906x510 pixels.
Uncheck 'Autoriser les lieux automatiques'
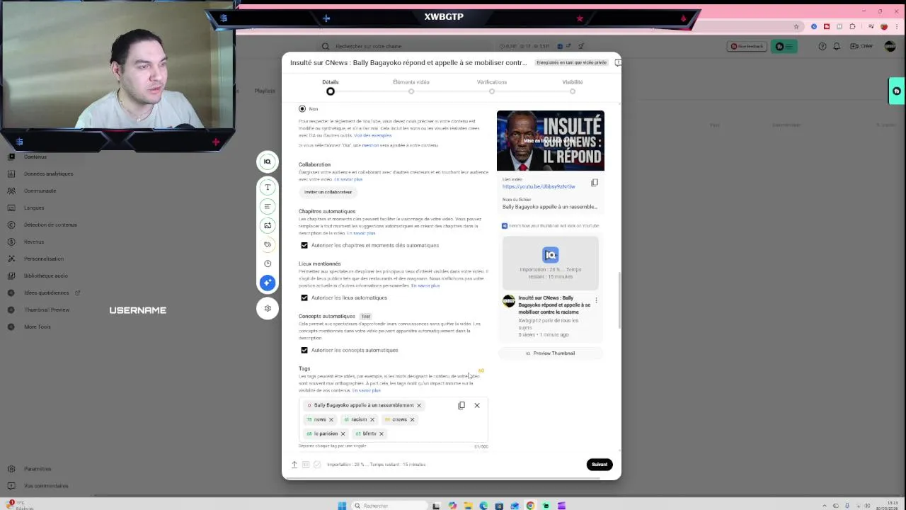click(x=304, y=297)
